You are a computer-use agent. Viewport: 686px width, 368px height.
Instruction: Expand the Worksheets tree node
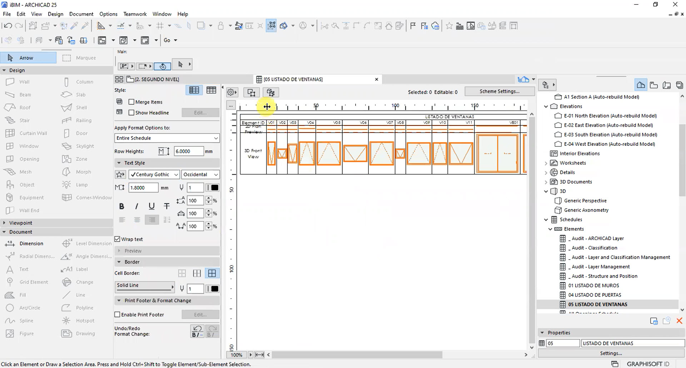tap(546, 163)
